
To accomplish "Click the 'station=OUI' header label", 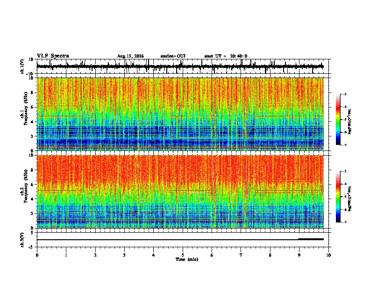I will tap(173, 56).
